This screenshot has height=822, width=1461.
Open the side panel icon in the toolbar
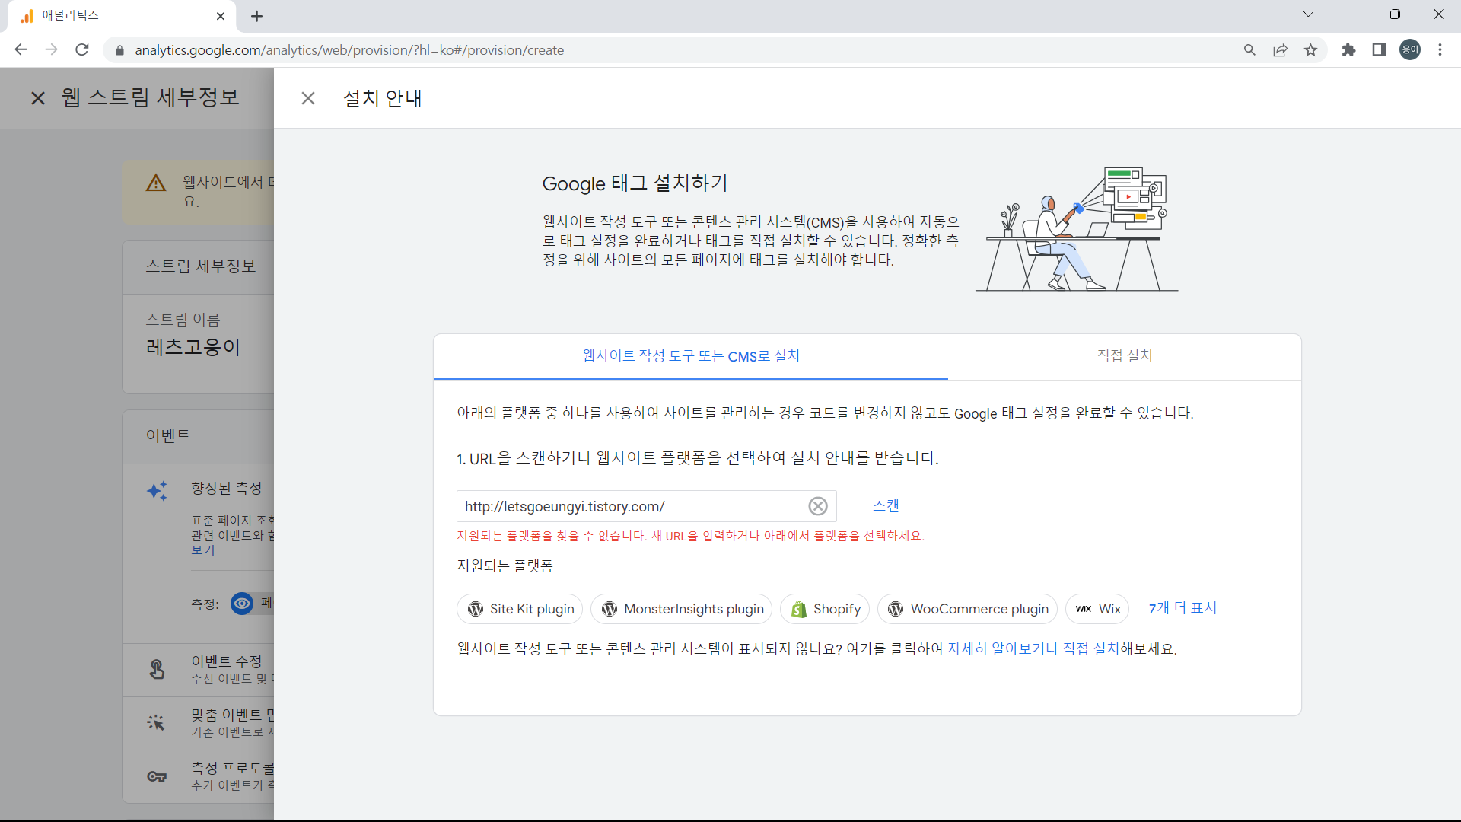click(x=1379, y=49)
